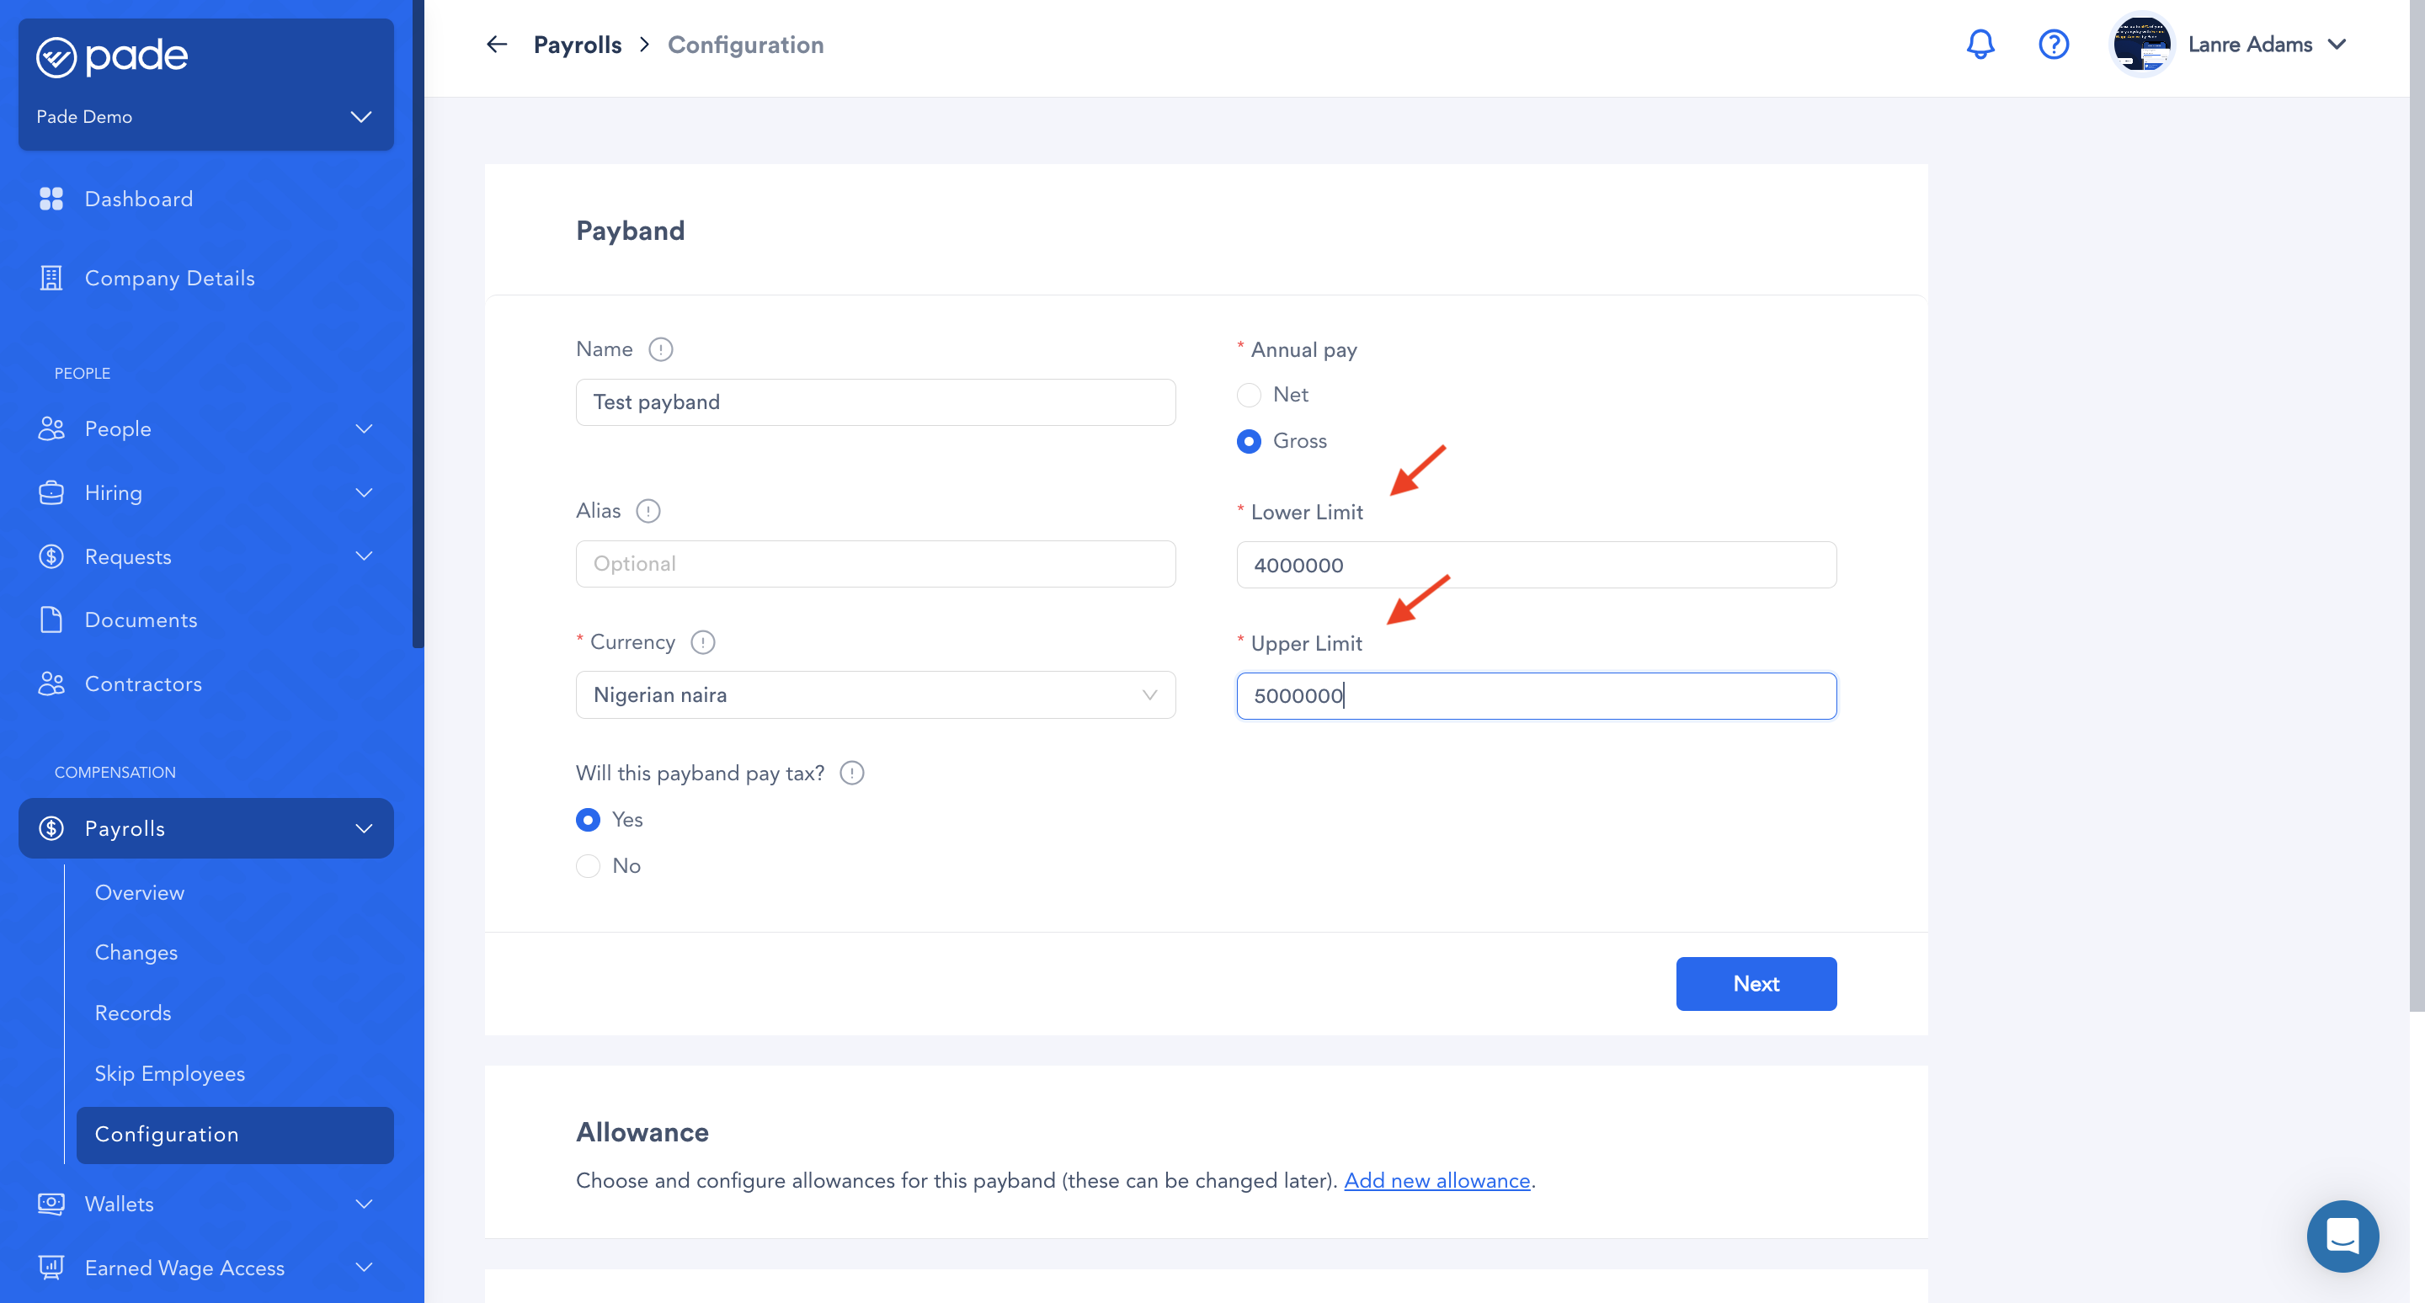Open Skip Employees under Payrolls
The height and width of the screenshot is (1303, 2425).
pyautogui.click(x=169, y=1073)
